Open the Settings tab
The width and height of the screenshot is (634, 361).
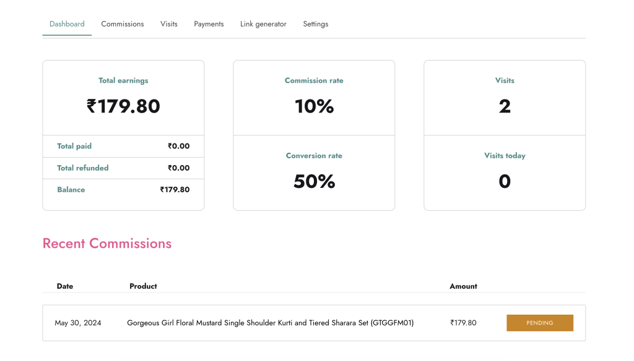coord(315,24)
